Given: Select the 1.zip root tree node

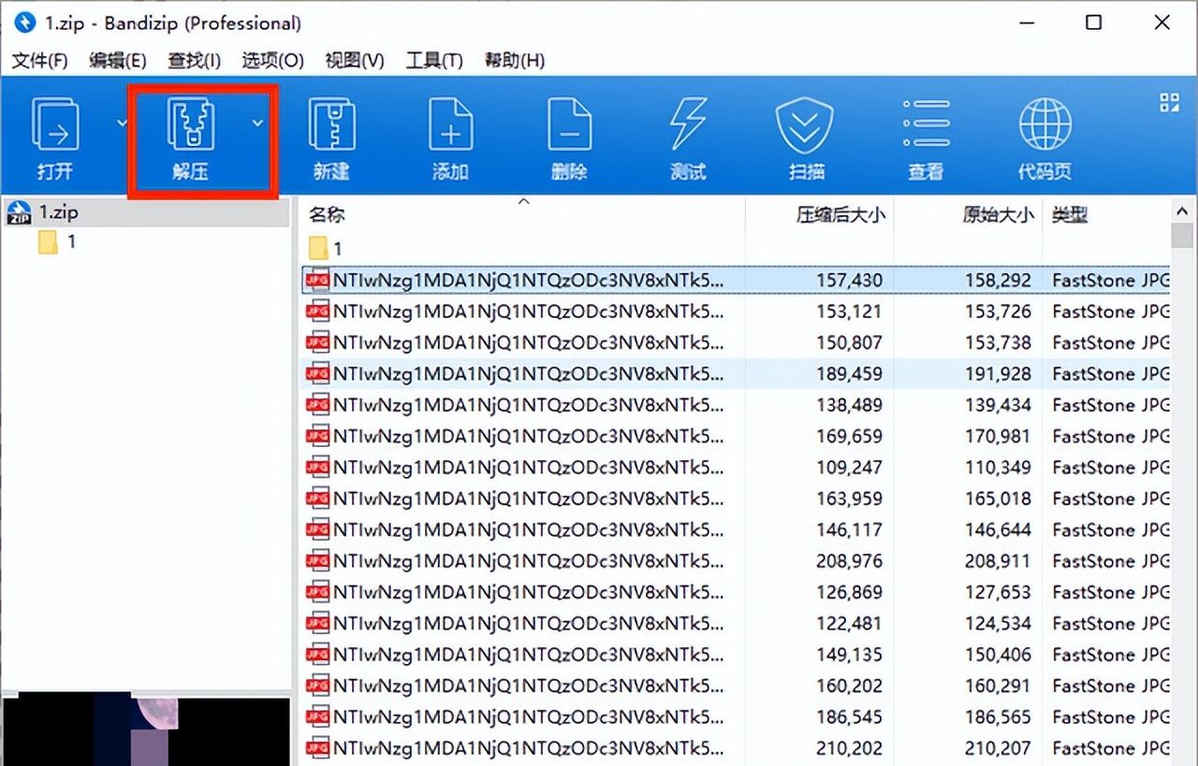Looking at the screenshot, I should click(x=146, y=213).
